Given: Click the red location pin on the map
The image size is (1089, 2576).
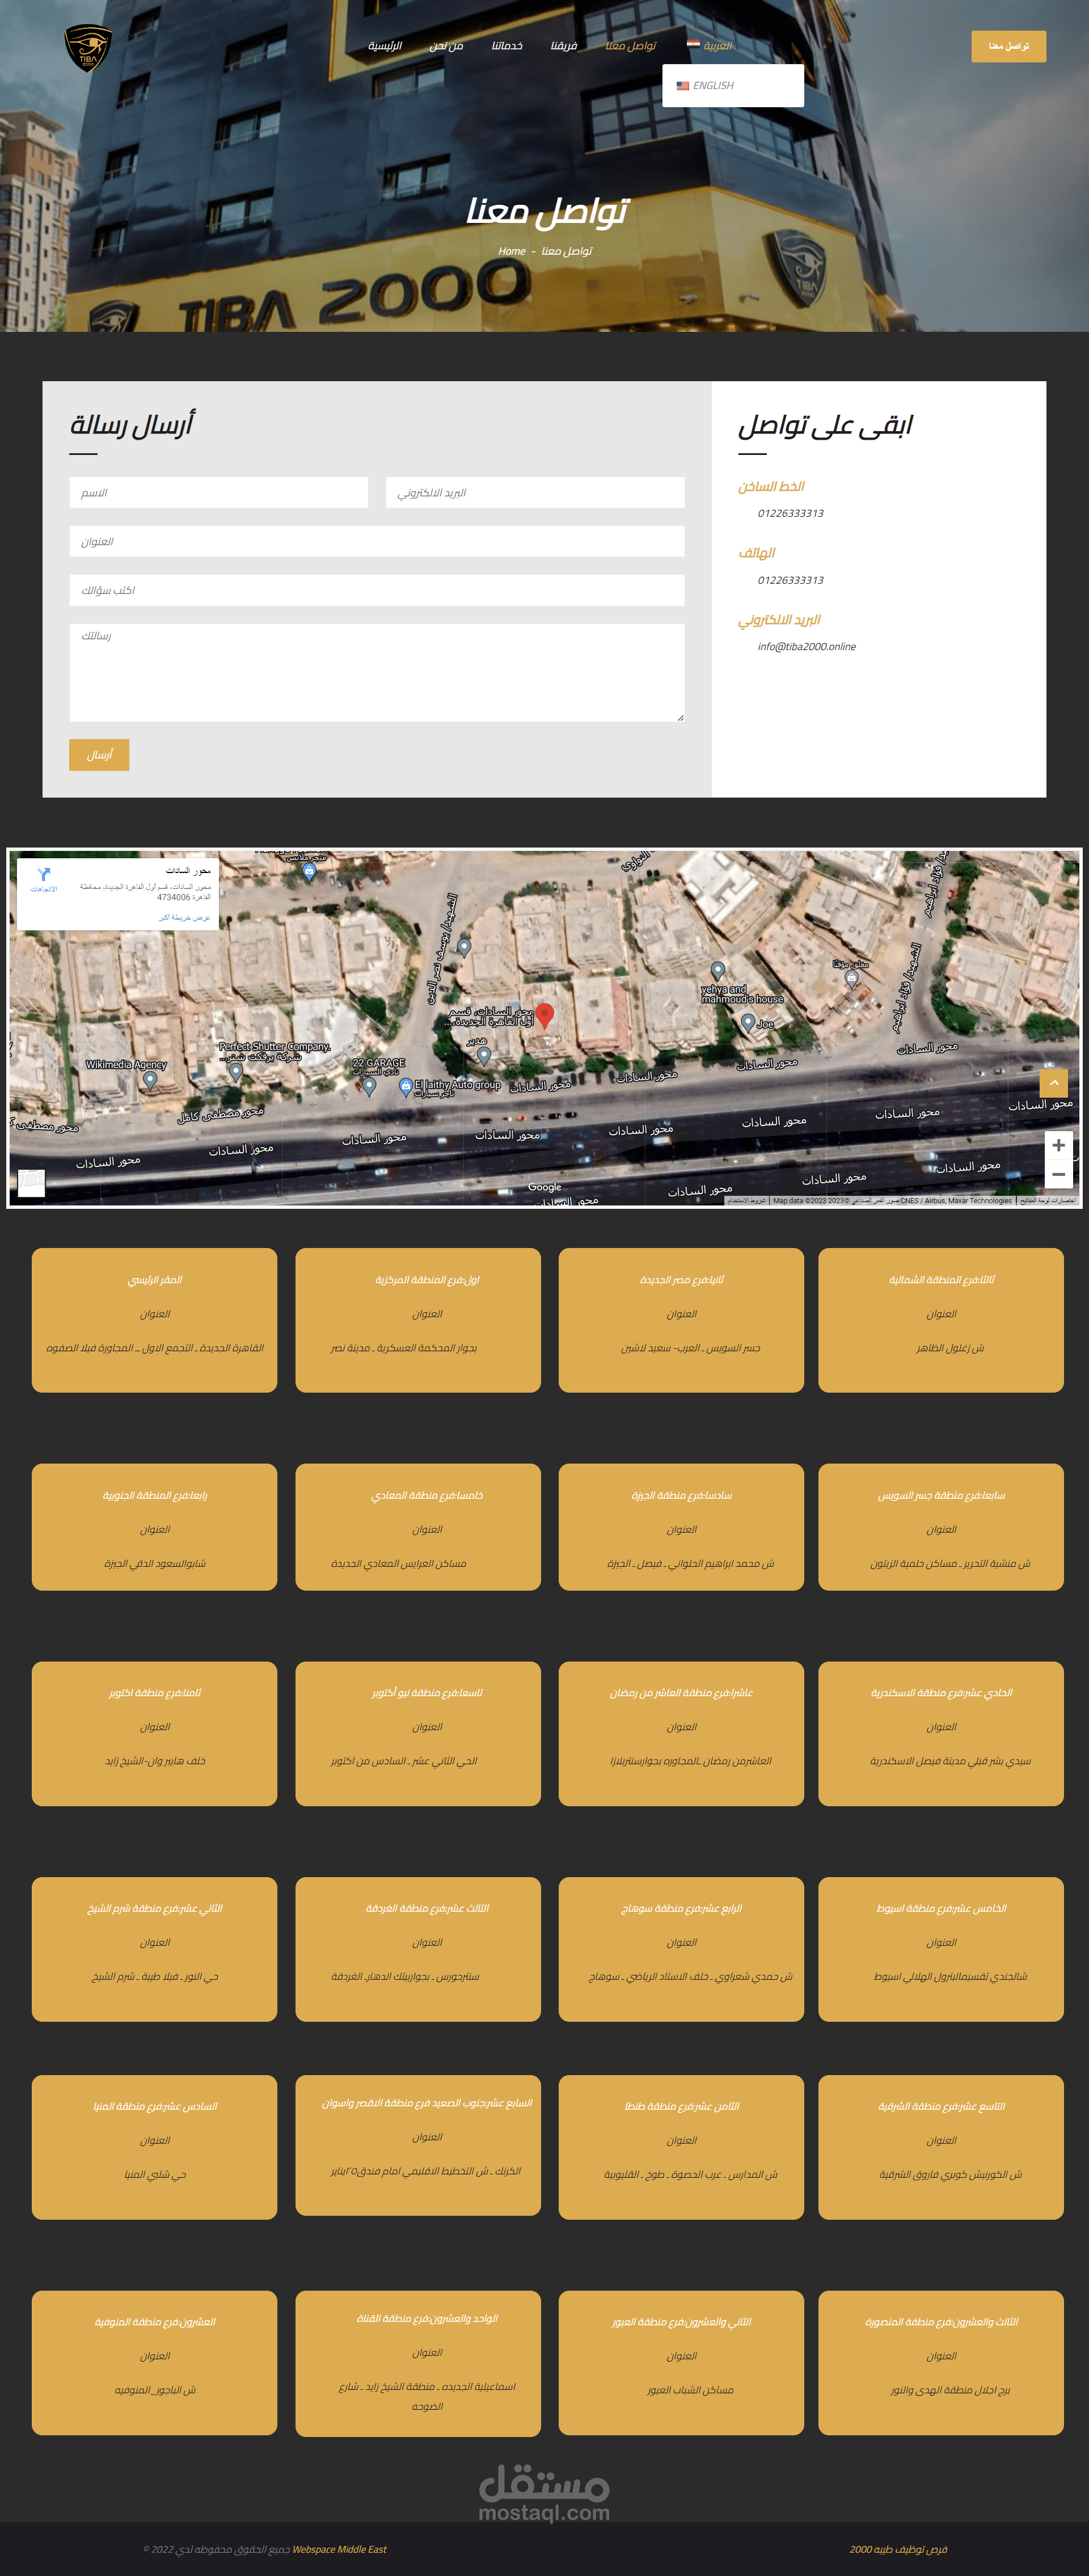Looking at the screenshot, I should (x=545, y=1015).
